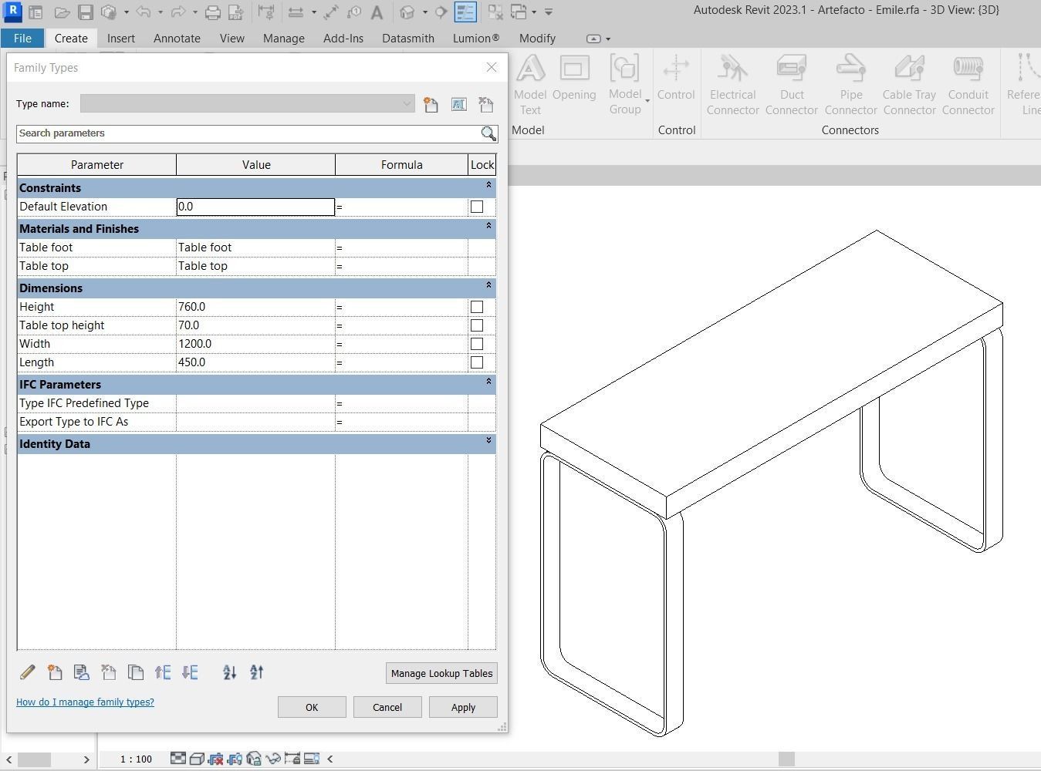Screen dimensions: 1041x771
Task: Click the Default Elevation value field
Action: (255, 207)
